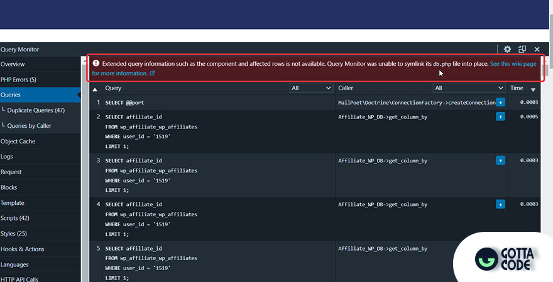Open Object Cache panel
The height and width of the screenshot is (282, 553).
[40, 142]
